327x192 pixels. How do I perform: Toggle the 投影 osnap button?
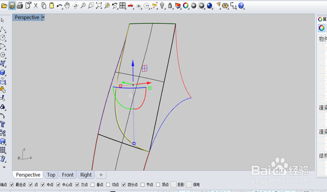pyautogui.click(x=174, y=185)
